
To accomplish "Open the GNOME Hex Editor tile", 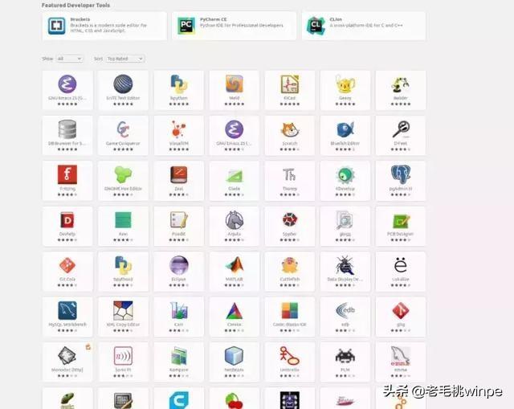I will click(123, 180).
